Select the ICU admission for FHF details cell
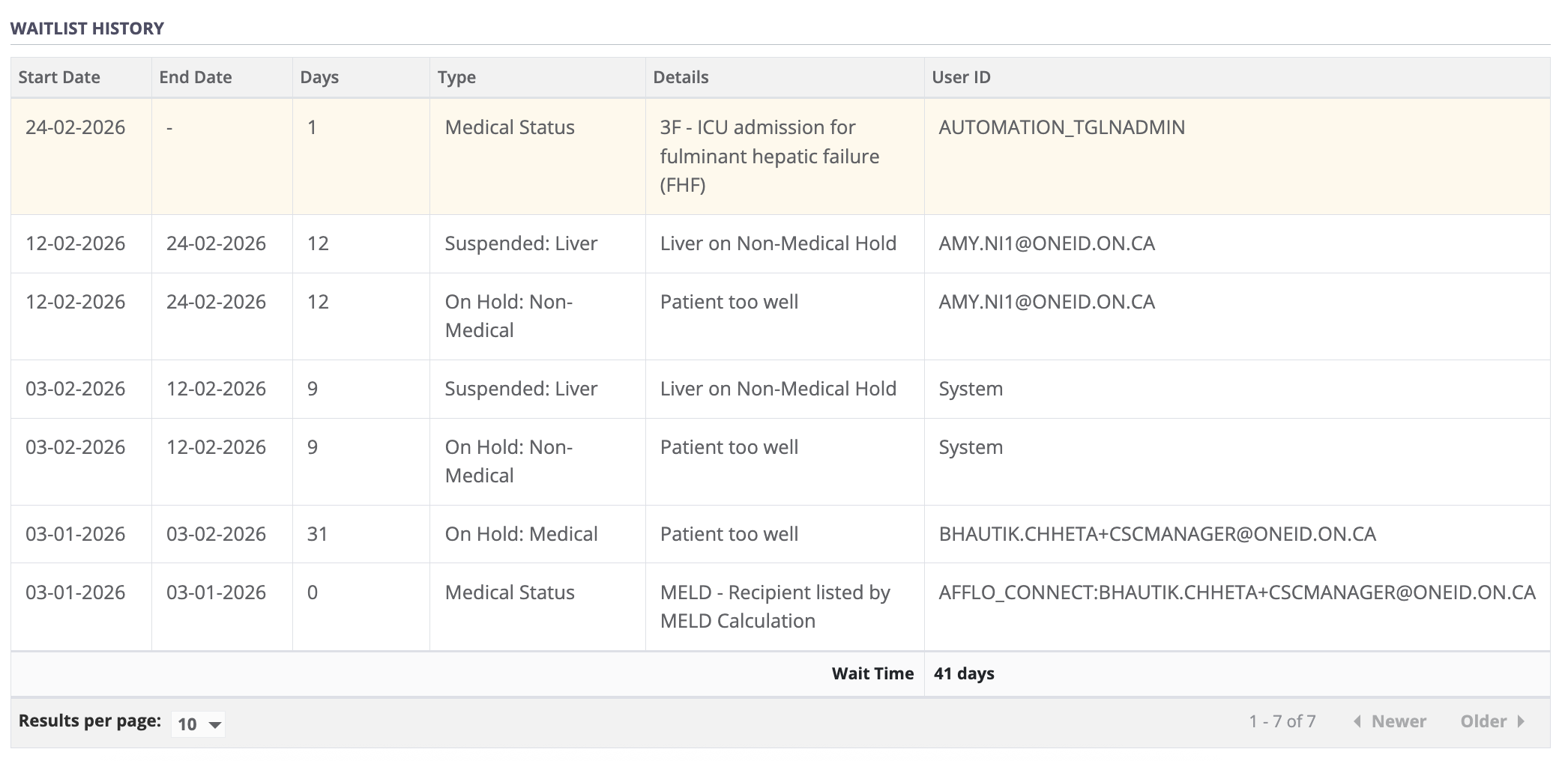The image size is (1562, 761). 770,156
